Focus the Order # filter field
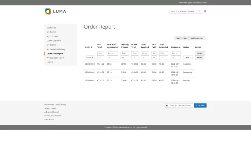Viewport: 251px width, 141px height. click(x=90, y=58)
